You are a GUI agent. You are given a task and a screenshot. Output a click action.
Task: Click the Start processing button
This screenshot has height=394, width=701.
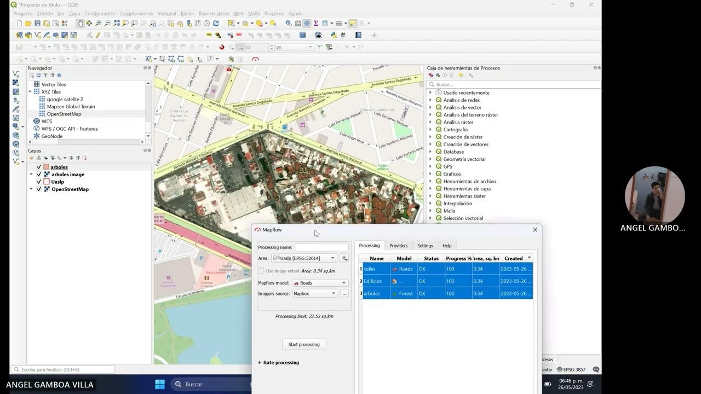(304, 345)
